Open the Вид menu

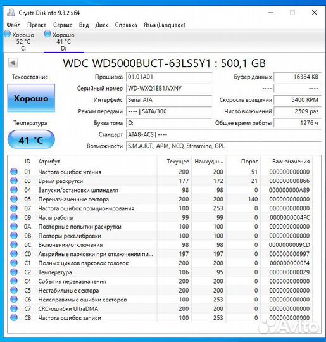84,25
